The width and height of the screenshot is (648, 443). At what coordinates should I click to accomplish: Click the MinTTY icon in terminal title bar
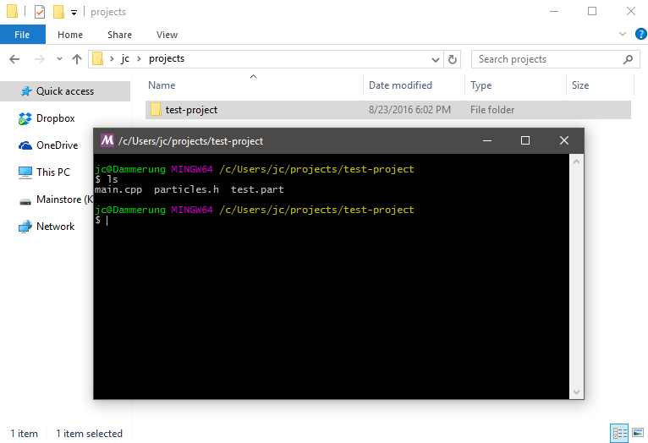[107, 140]
